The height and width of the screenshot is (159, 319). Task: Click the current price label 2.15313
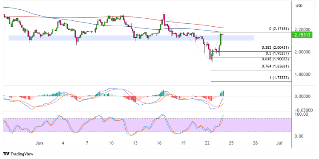302,35
